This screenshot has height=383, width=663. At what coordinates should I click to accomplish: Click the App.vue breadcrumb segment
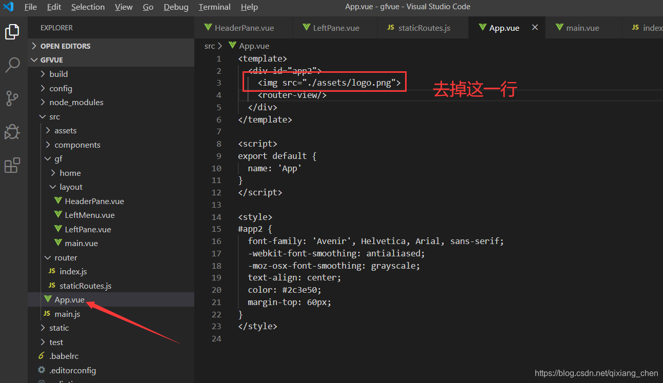pos(249,46)
